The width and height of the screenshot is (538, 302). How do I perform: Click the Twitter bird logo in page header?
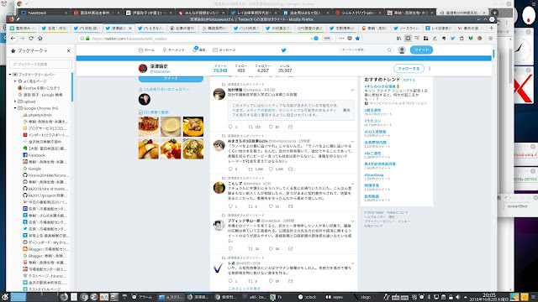(283, 50)
